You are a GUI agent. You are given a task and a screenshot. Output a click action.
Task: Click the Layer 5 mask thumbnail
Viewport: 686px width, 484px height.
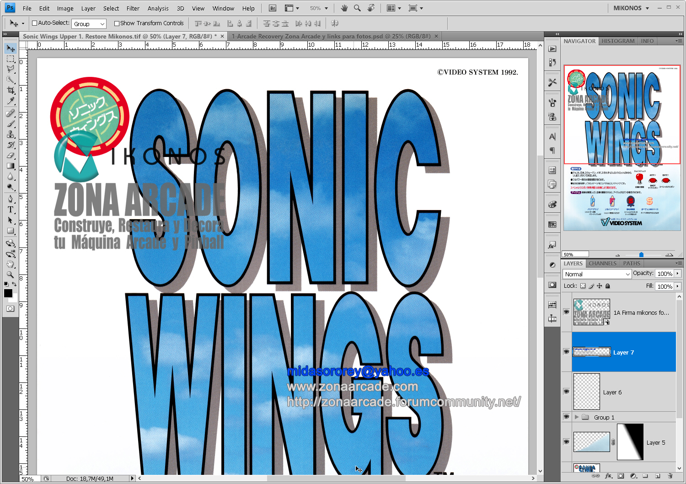(x=630, y=442)
